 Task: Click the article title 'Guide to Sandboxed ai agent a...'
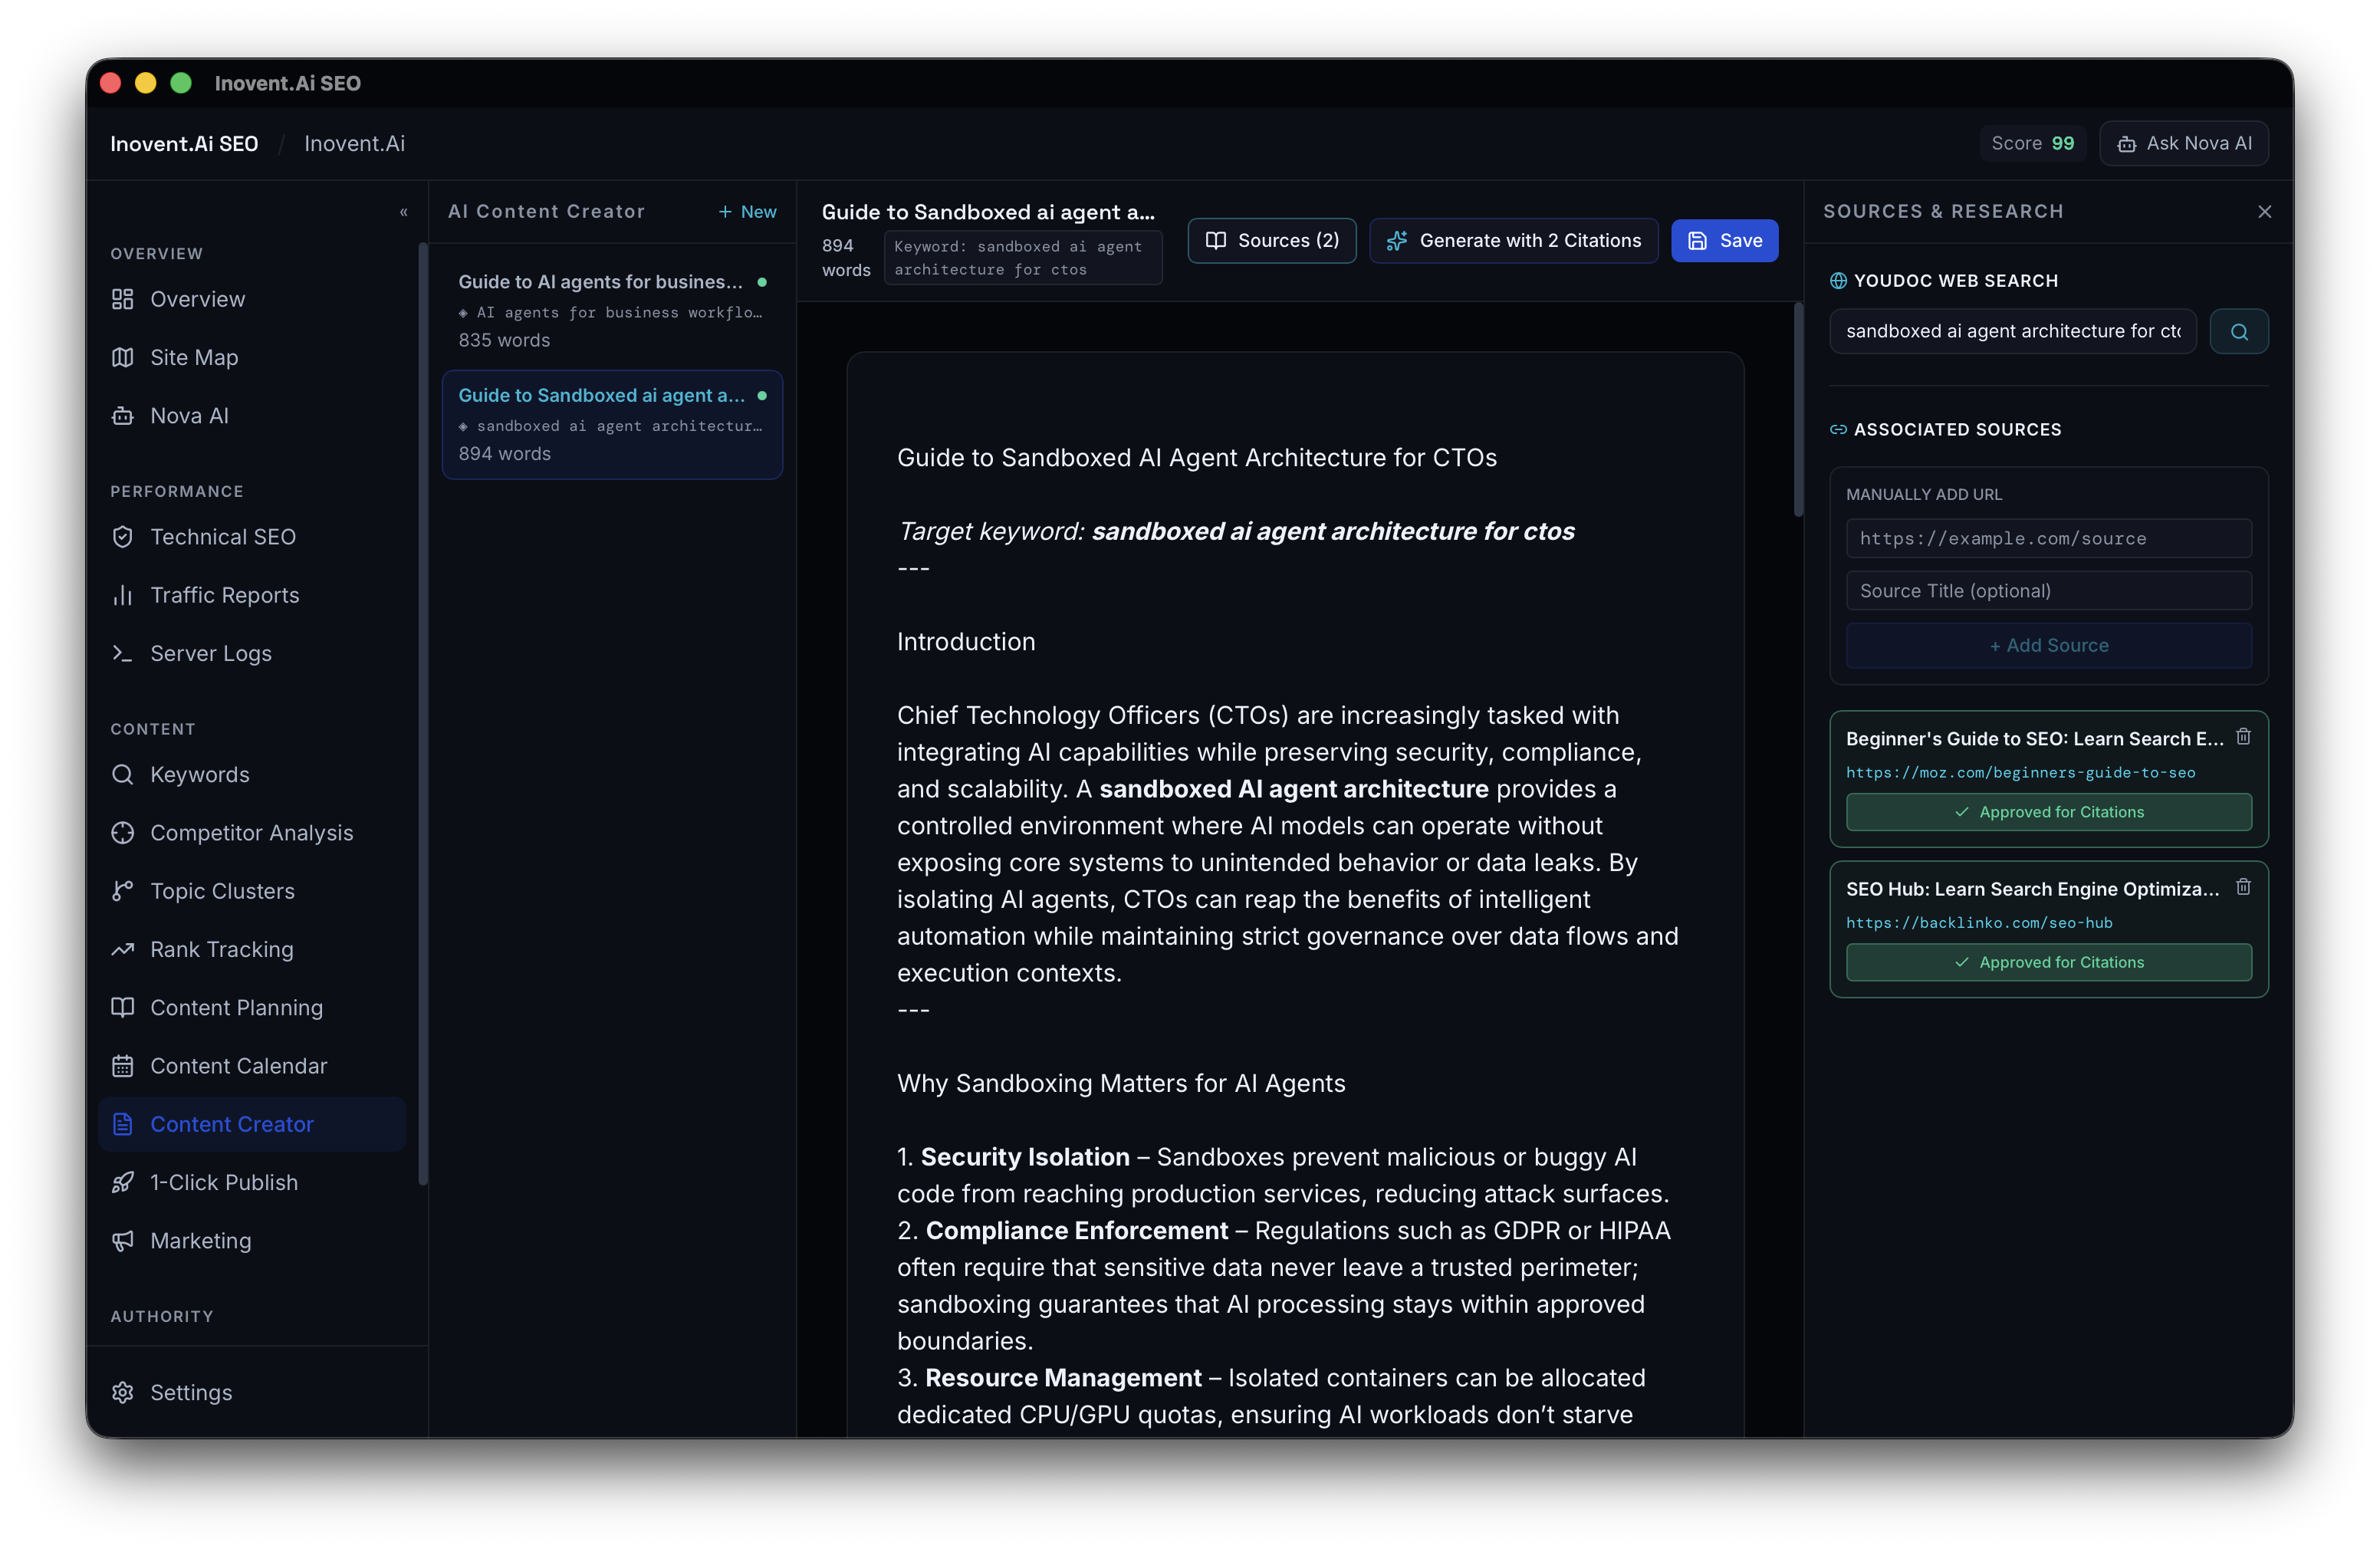tap(988, 212)
